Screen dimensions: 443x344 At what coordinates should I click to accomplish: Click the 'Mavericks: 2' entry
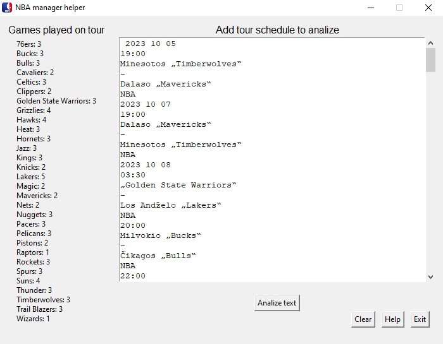[37, 196]
